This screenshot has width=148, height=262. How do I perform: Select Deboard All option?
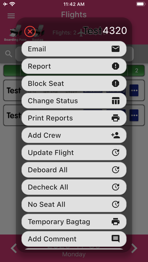(x=74, y=170)
